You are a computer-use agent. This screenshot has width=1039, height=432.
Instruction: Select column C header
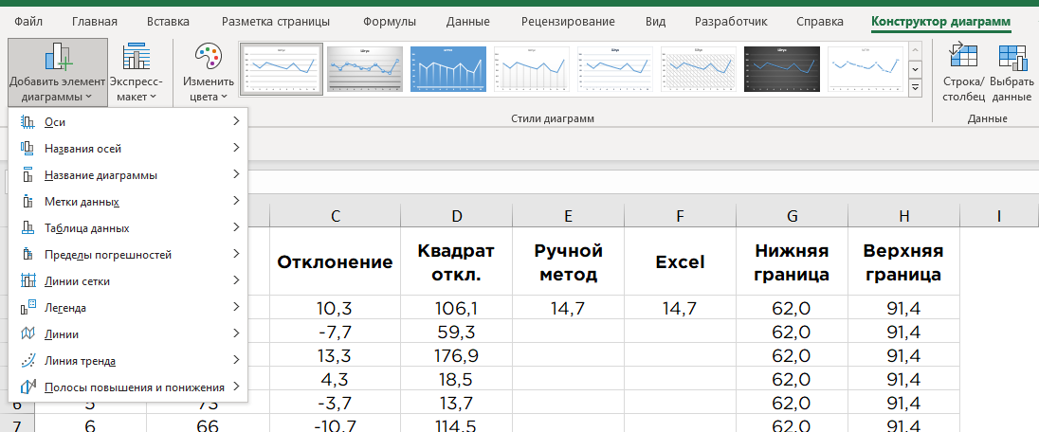click(x=336, y=216)
